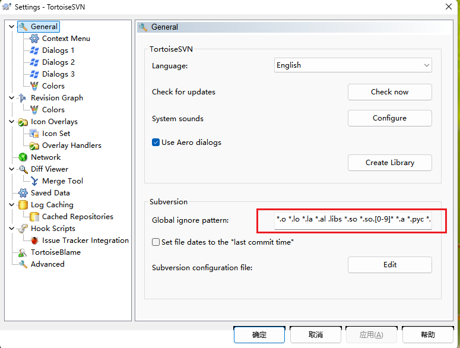Click the magnifier icon beside Diff Viewer
460x348 pixels.
(x=23, y=169)
